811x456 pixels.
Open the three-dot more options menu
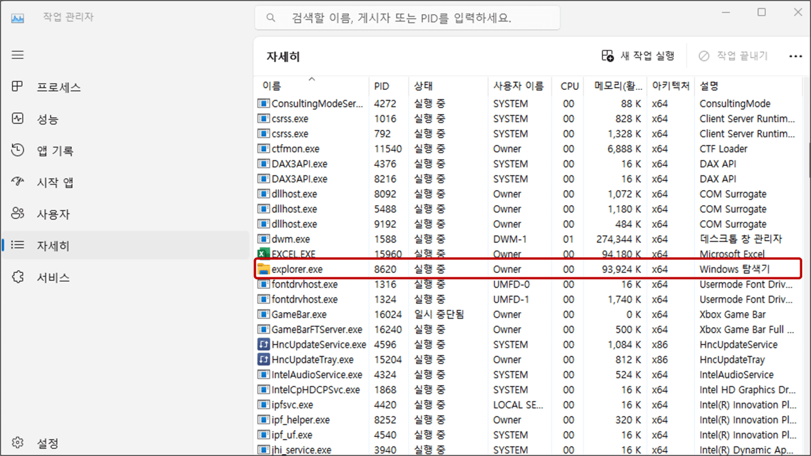(795, 56)
